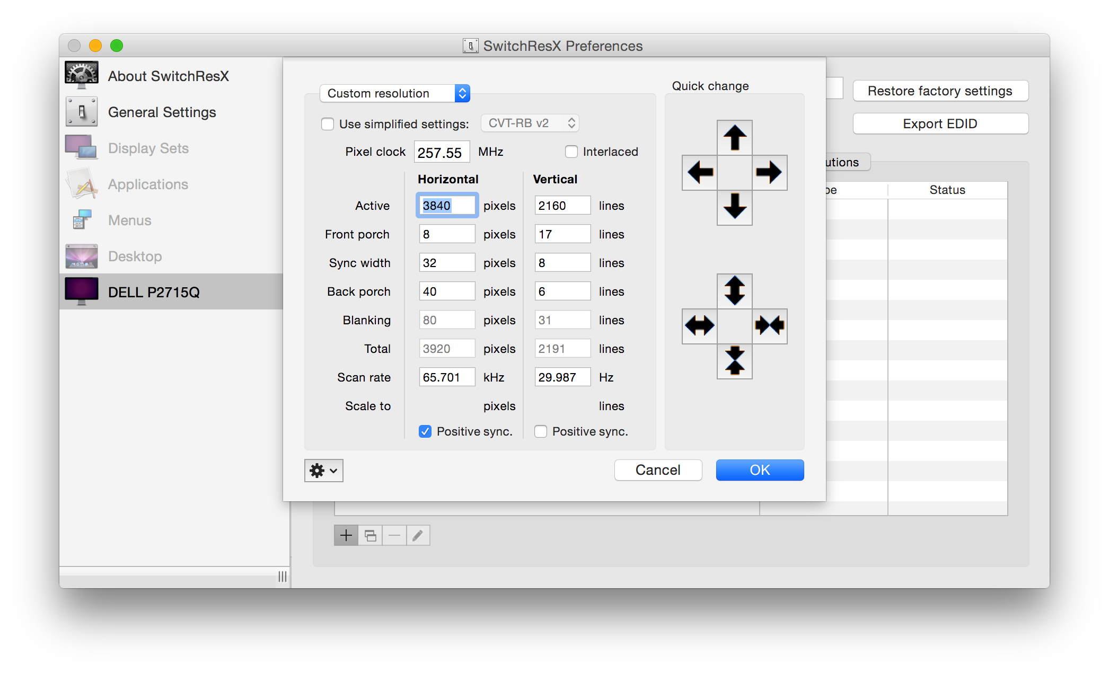Click the Quick change move left arrow
The height and width of the screenshot is (673, 1109).
(x=700, y=172)
